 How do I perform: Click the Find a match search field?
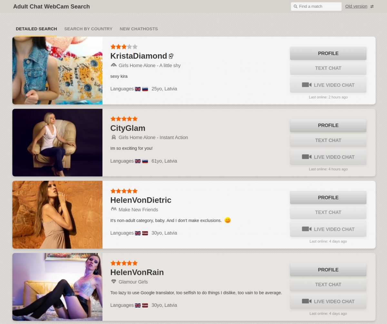(x=316, y=6)
